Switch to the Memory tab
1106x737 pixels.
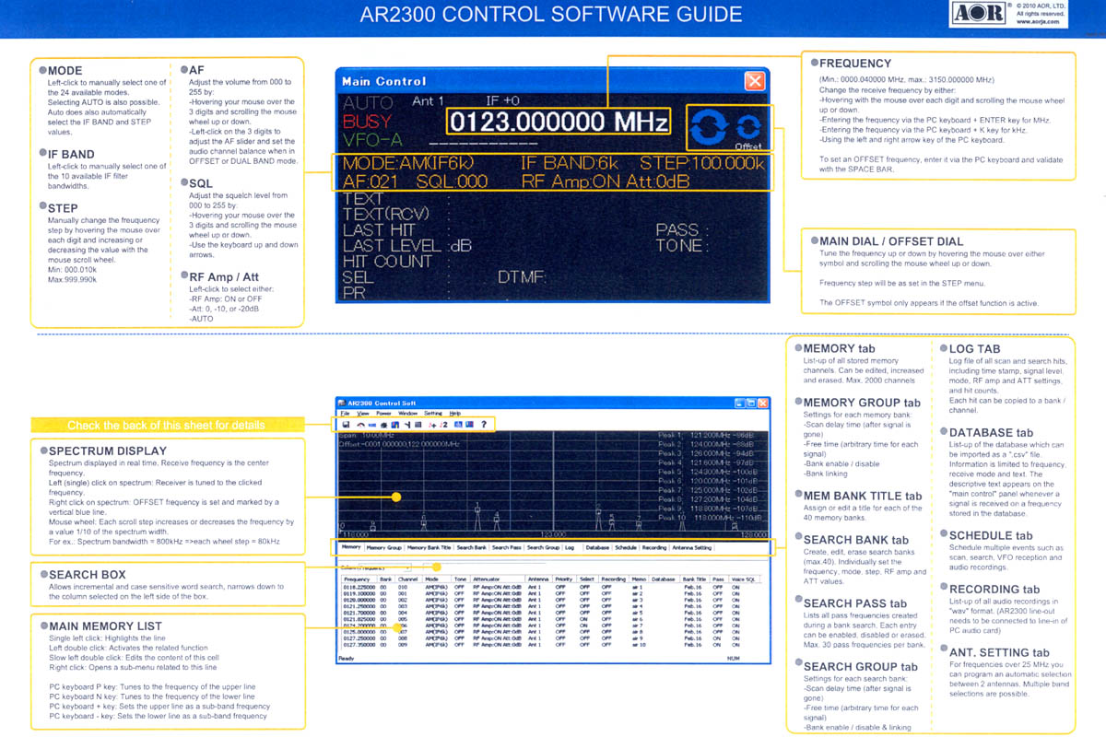351,547
